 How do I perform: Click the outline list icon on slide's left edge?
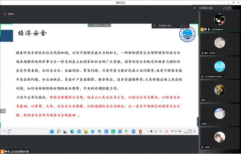point(3,111)
